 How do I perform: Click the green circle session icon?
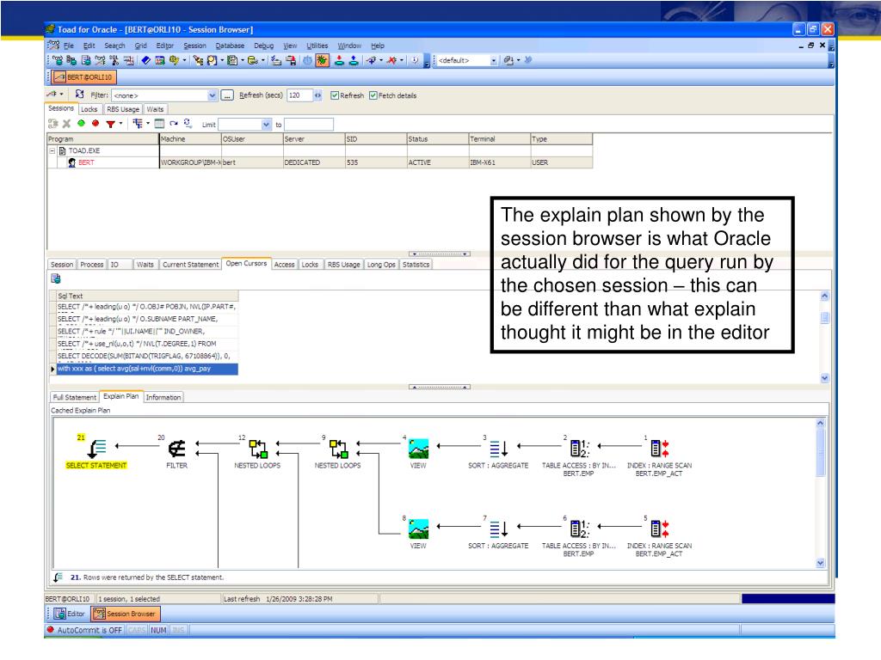point(82,124)
